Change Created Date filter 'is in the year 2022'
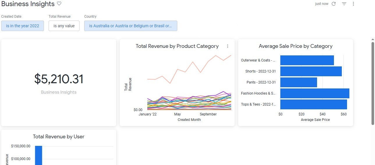Viewport: 375px width, 165px height. 22,26
